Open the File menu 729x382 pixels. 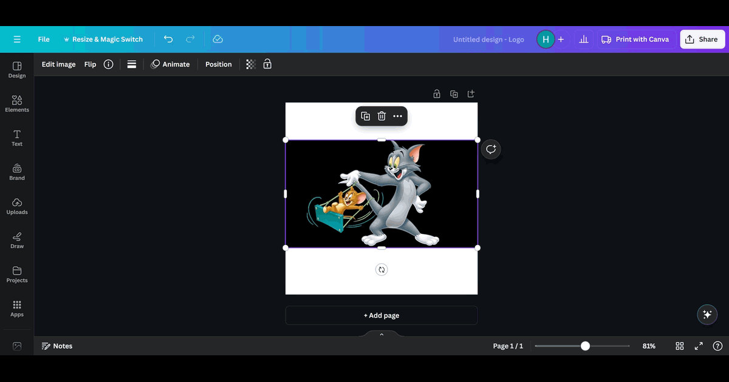[44, 39]
